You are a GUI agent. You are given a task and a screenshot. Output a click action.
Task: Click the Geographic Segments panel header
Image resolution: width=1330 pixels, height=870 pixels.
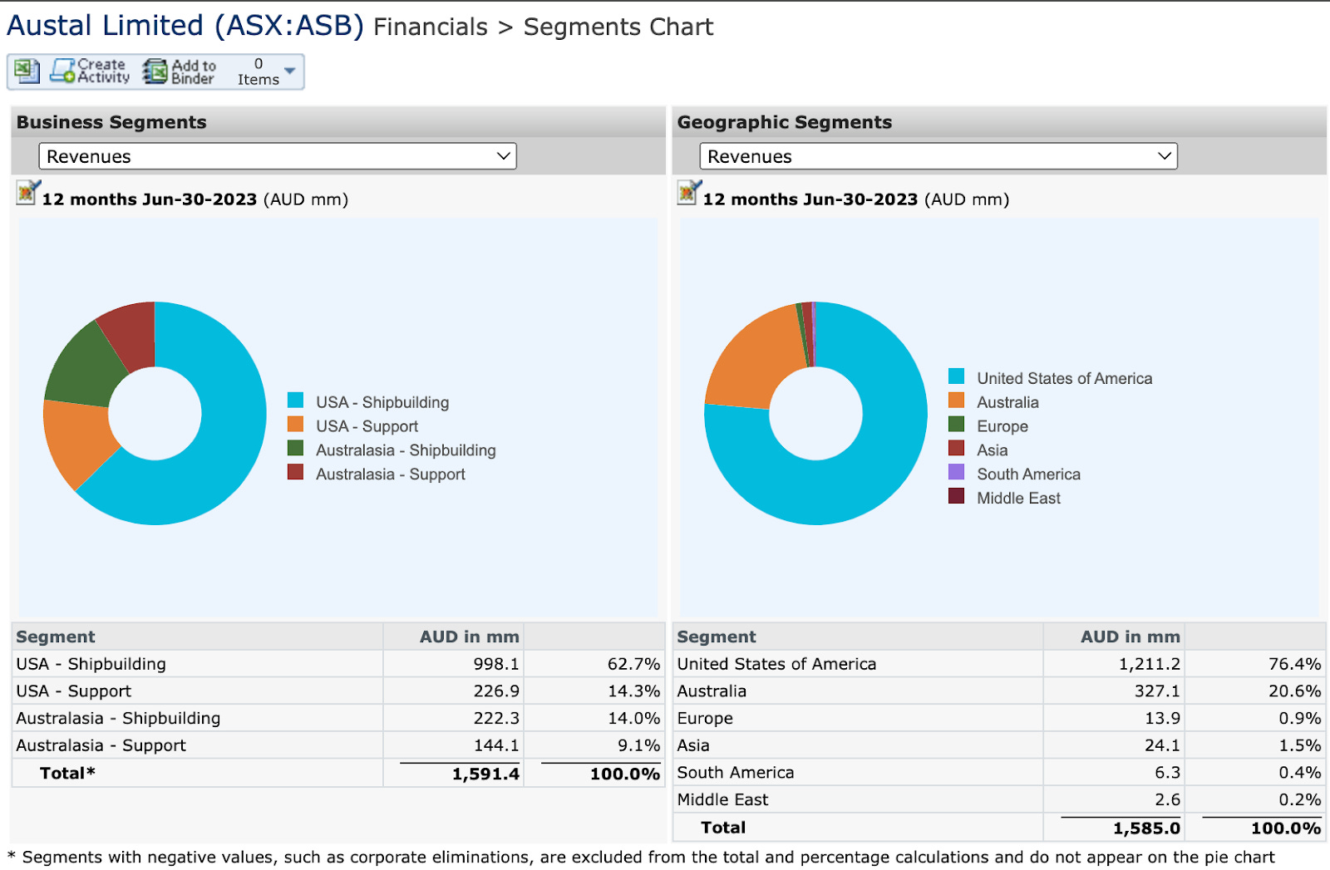tap(999, 122)
